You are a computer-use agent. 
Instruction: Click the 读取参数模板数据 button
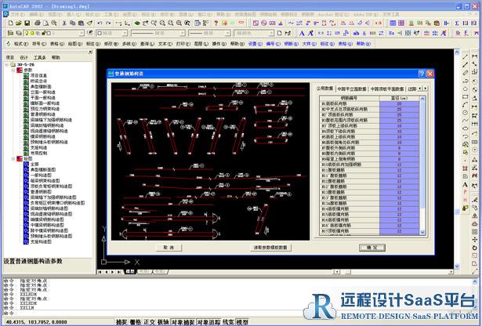270,248
